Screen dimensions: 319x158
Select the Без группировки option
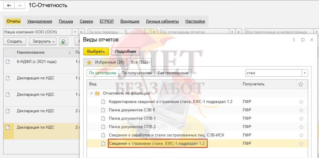click(x=173, y=73)
